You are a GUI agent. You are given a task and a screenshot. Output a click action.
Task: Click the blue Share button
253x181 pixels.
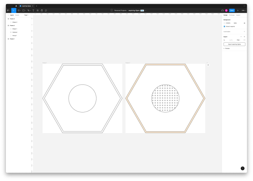[232, 11]
